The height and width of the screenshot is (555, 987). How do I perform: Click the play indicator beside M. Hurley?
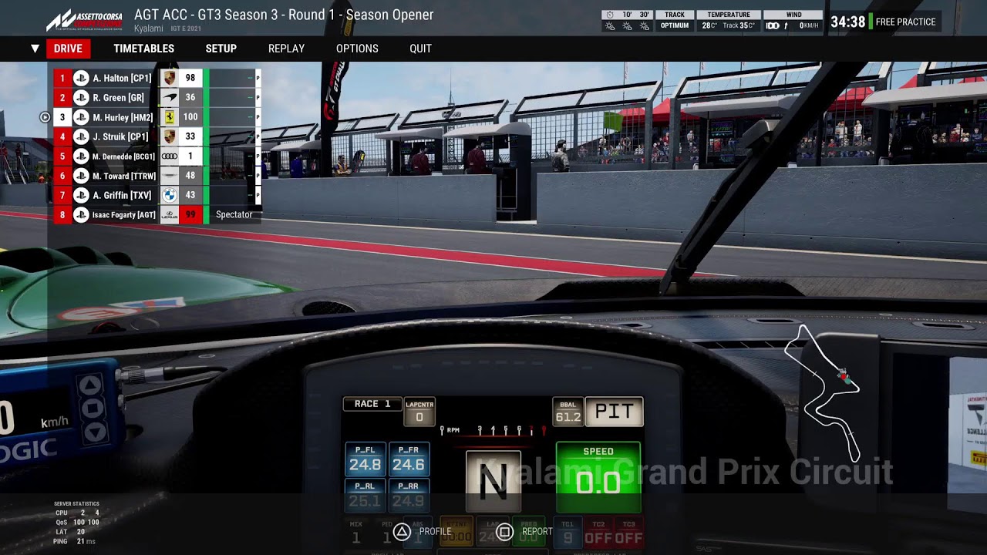tap(45, 117)
